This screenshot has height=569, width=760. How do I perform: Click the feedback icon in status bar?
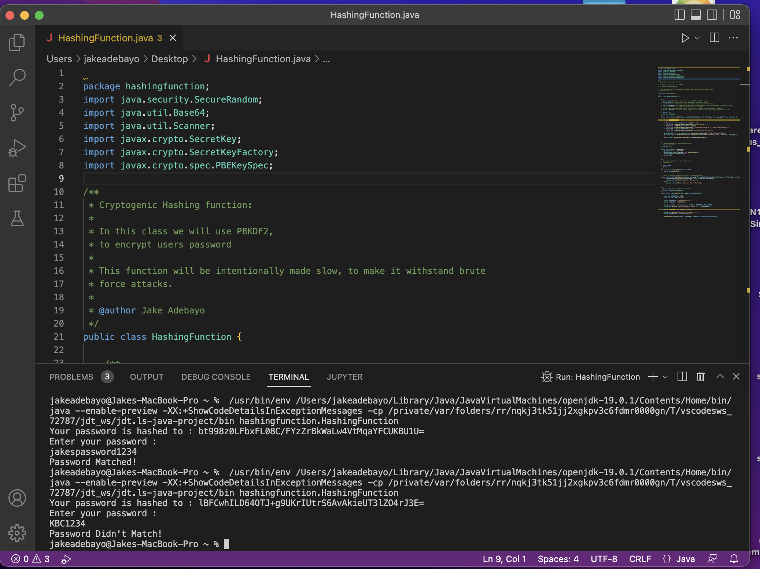[x=712, y=559]
